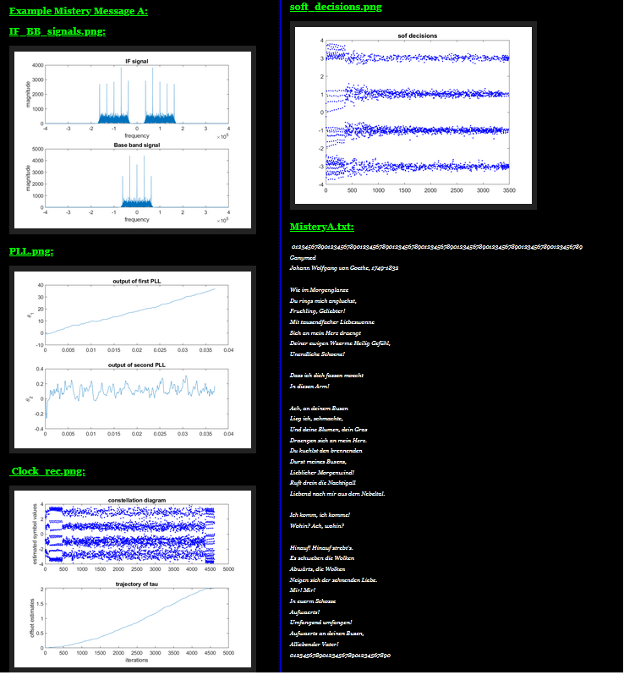Click the line 'Liebend nach mir aus dem Nebeltal.'
Image resolution: width=624 pixels, height=675 pixels.
[x=337, y=494]
